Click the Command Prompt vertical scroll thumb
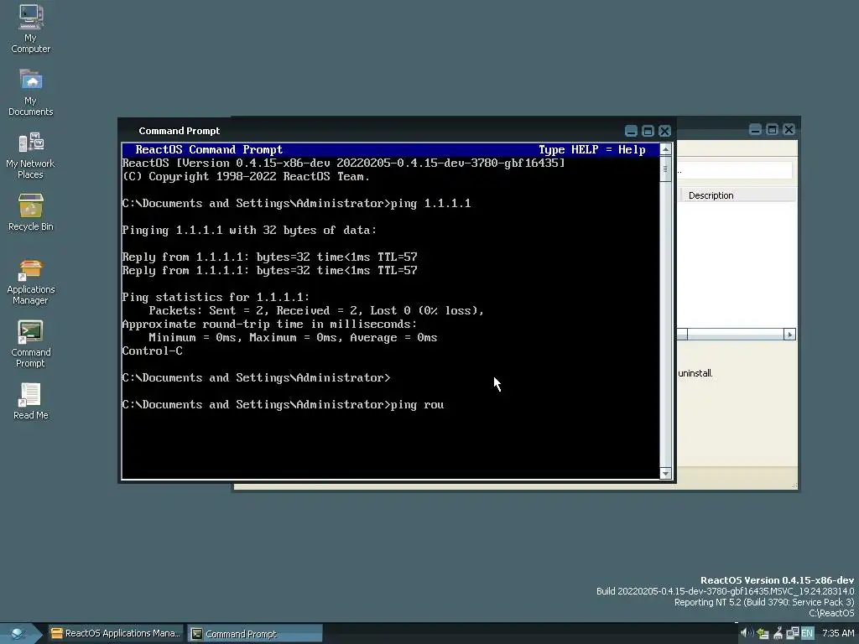Screen dimensions: 859x644 click(x=665, y=169)
